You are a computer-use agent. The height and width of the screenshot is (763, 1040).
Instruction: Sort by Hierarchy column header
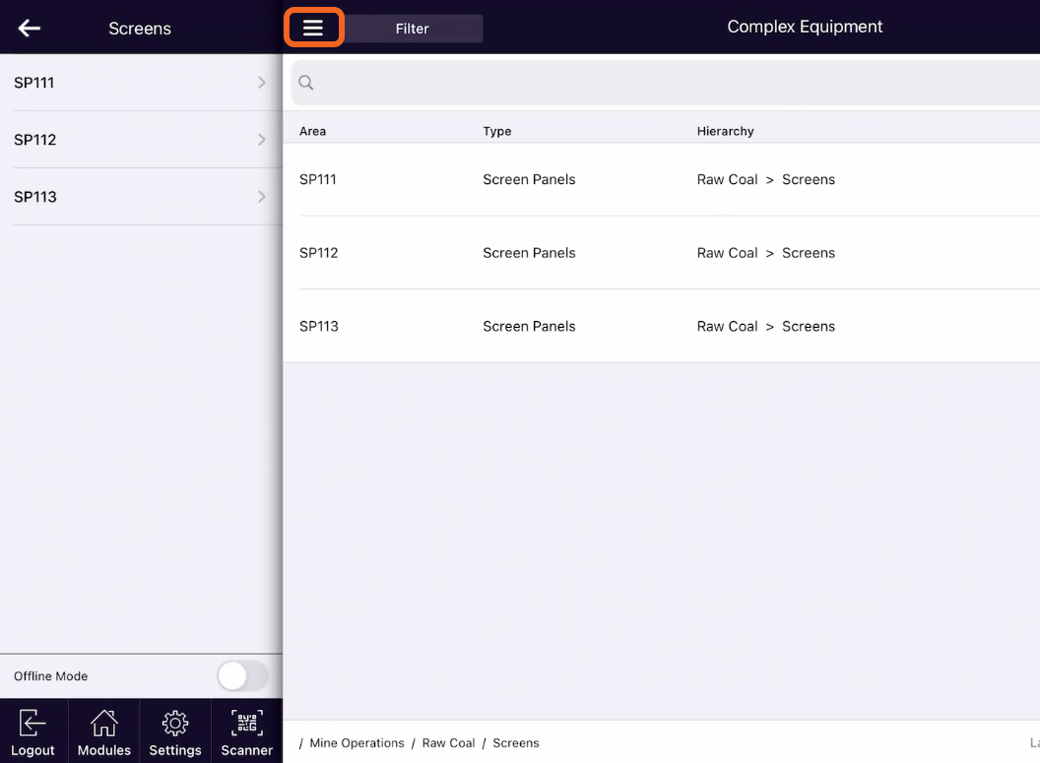725,131
